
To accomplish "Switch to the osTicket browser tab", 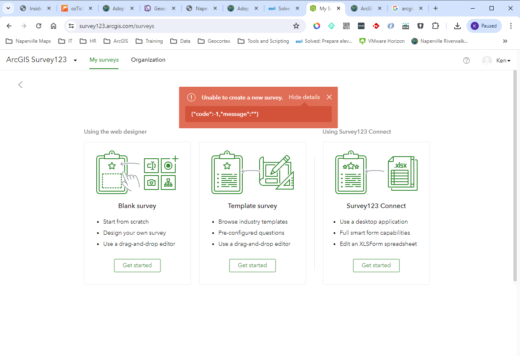I will (x=77, y=8).
